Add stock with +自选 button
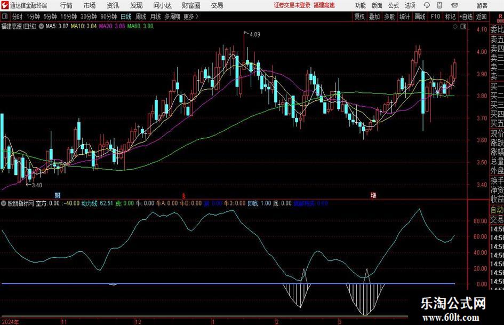The image size is (504, 325). pyautogui.click(x=466, y=17)
